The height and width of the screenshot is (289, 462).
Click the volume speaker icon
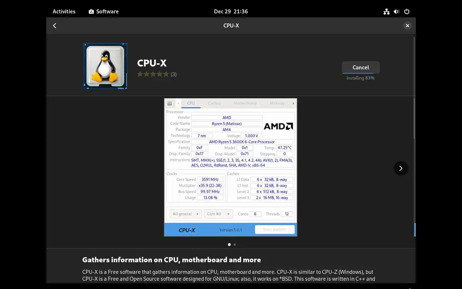pyautogui.click(x=397, y=12)
